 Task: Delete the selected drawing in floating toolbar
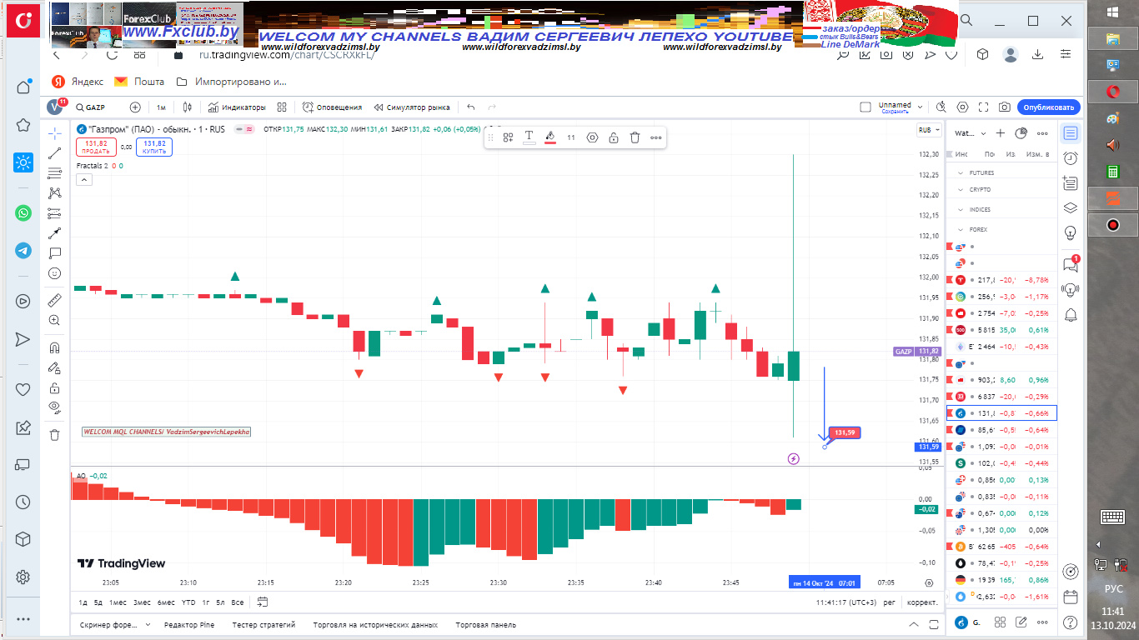coord(635,137)
